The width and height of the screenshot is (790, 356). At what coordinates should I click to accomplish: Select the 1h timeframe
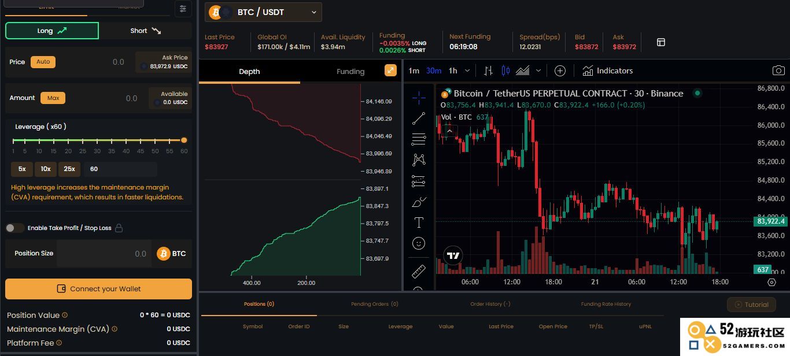pyautogui.click(x=453, y=71)
